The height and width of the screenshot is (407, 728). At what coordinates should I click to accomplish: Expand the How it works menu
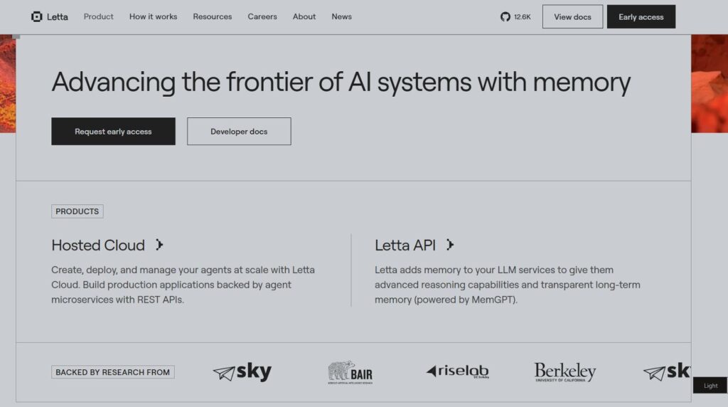click(x=154, y=17)
